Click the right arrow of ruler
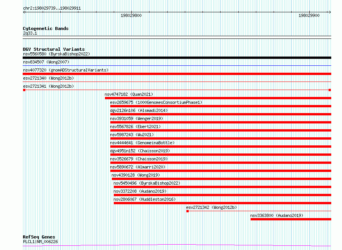 (x=330, y=12)
